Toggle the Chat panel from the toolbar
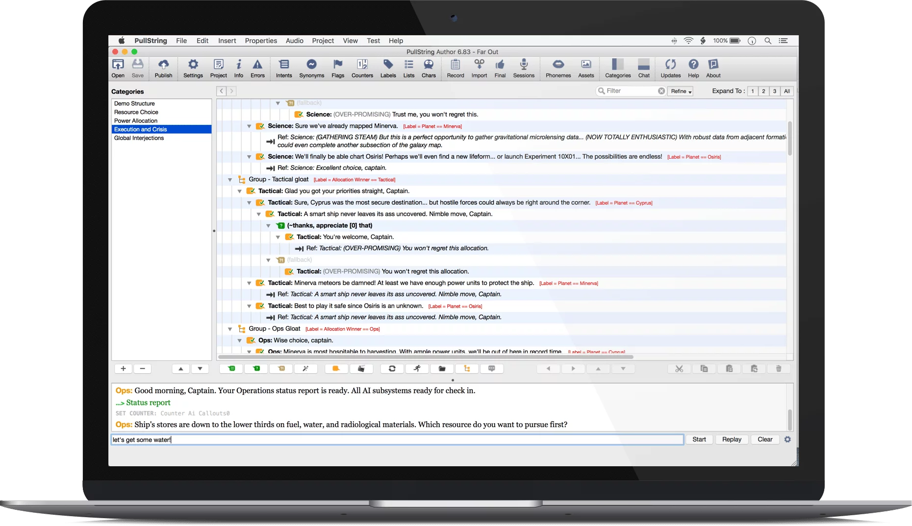 click(644, 68)
